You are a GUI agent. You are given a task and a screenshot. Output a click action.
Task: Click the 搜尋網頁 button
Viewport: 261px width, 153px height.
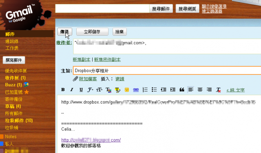point(187,9)
